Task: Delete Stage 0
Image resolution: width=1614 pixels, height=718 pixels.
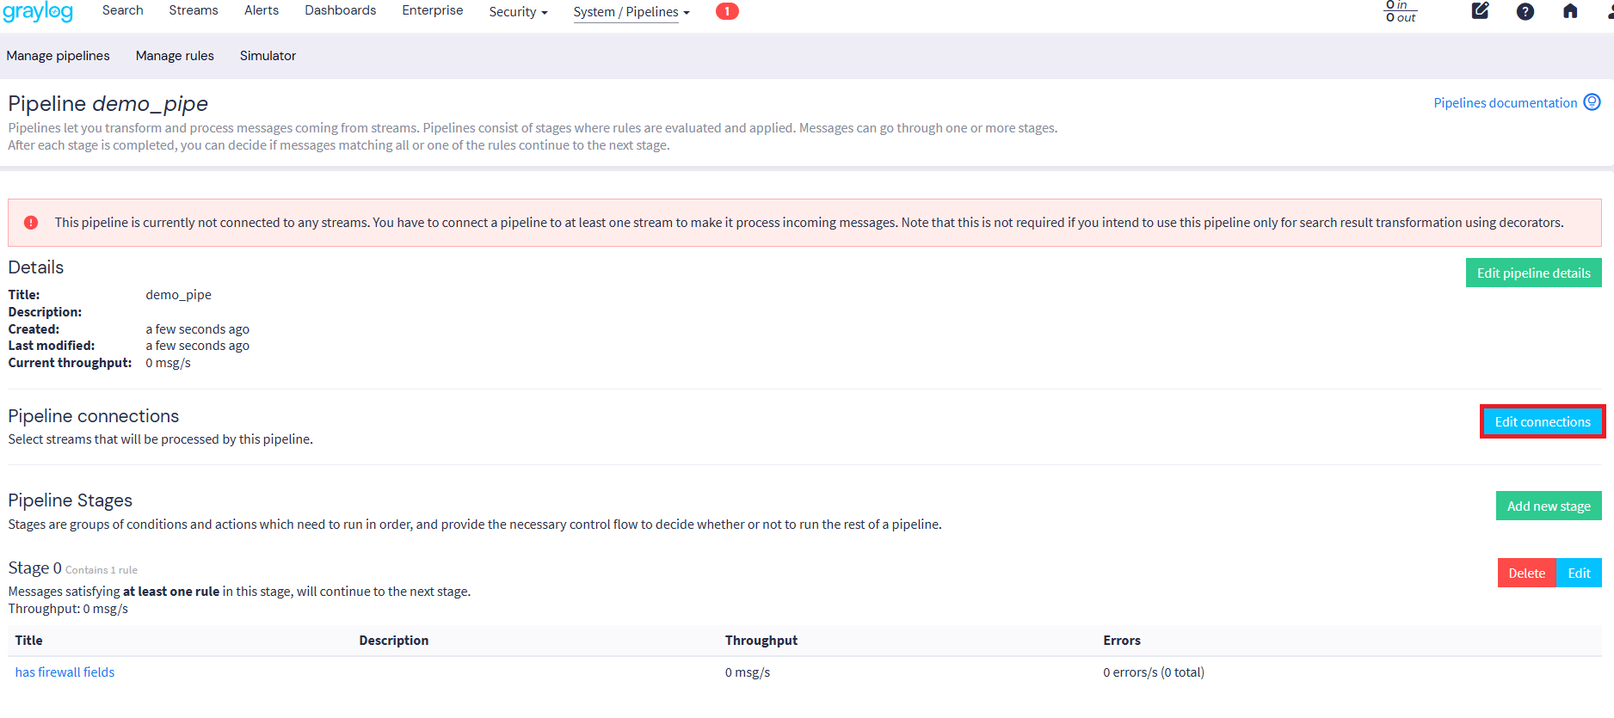Action: click(x=1526, y=574)
